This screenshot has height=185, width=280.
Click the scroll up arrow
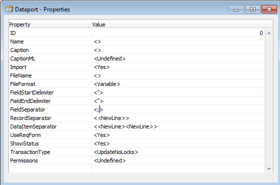[x=269, y=33]
